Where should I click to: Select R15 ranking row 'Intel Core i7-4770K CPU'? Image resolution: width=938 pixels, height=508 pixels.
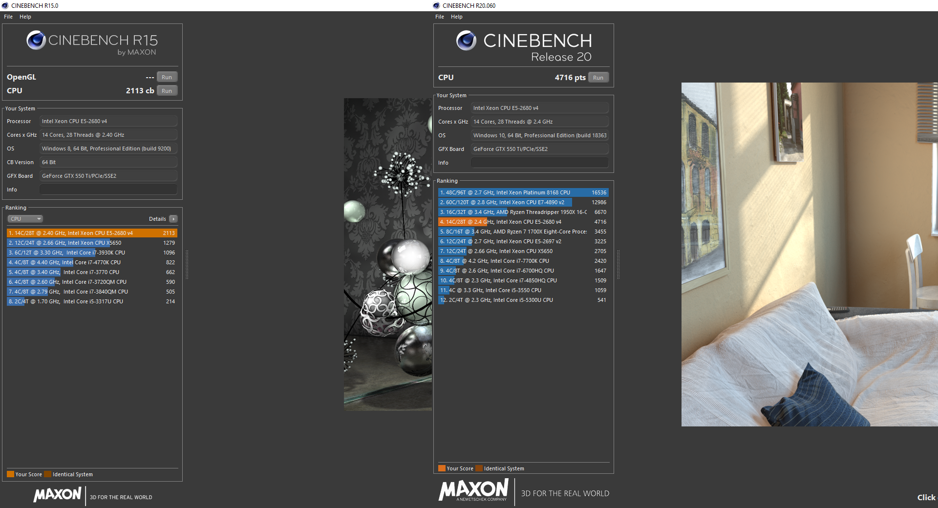pos(92,262)
